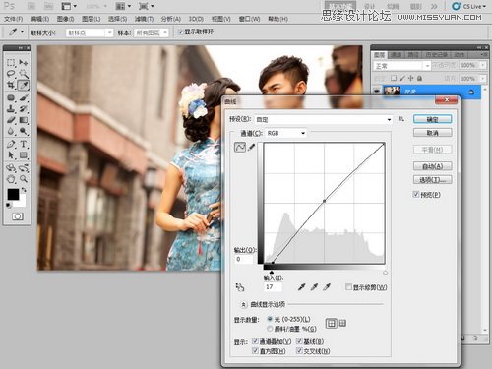Select the Blur drop tool
The image size is (492, 369).
[11, 131]
